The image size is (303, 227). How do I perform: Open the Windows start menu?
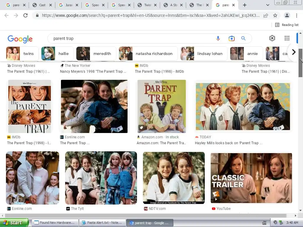tap(14, 223)
